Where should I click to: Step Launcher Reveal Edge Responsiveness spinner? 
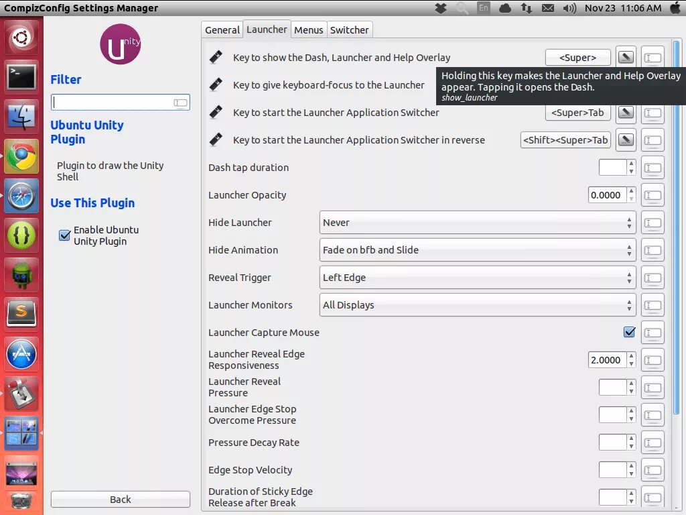(631, 360)
